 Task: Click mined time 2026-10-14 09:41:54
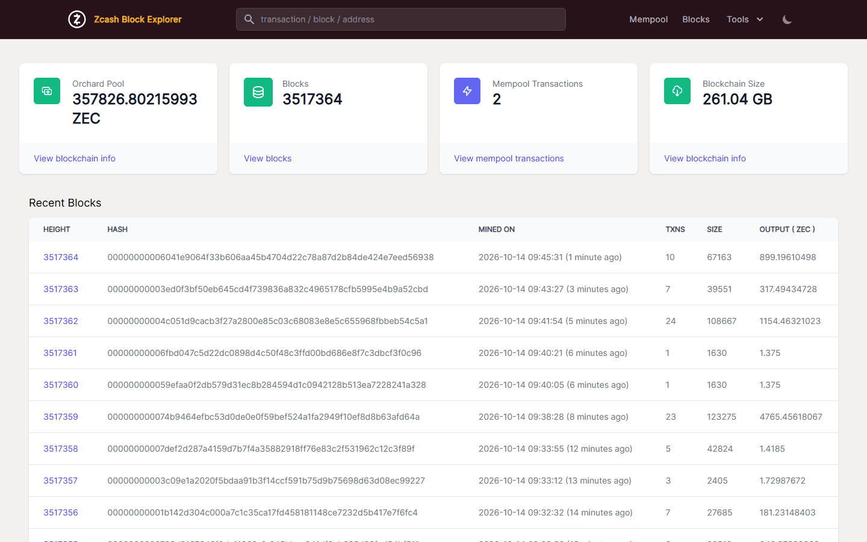tap(553, 321)
